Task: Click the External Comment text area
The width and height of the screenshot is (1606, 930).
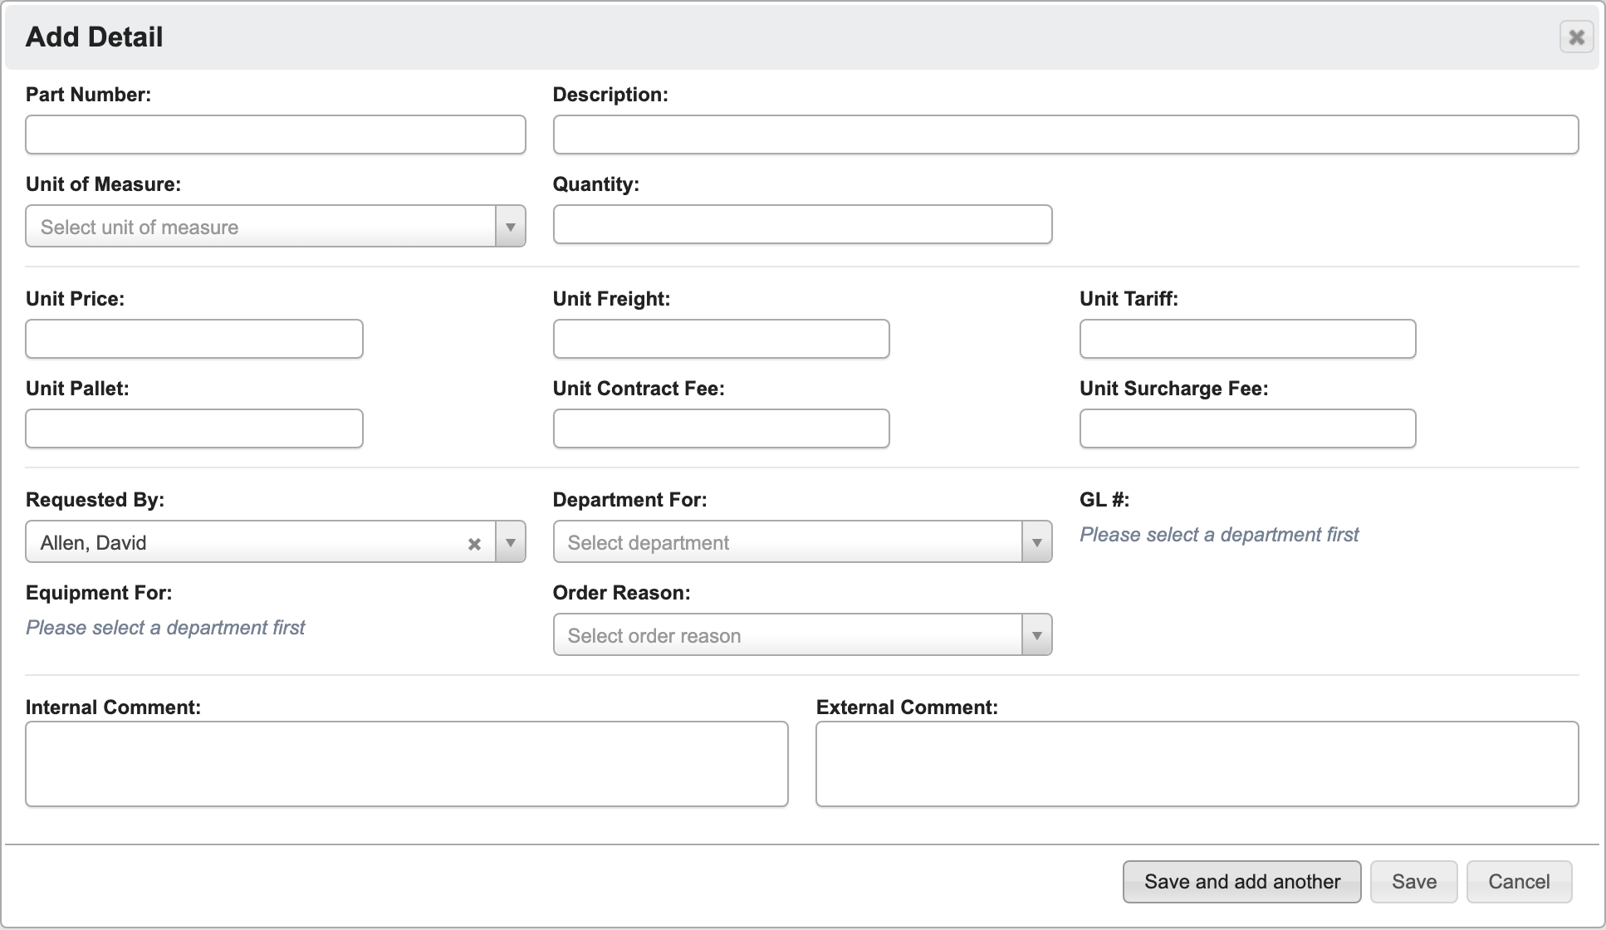Action: [1197, 764]
